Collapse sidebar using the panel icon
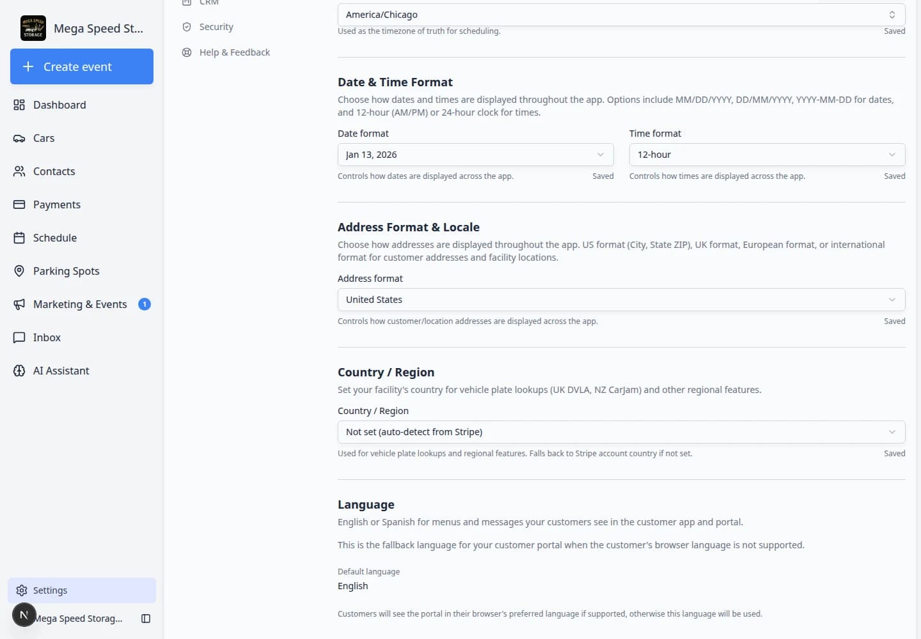The width and height of the screenshot is (921, 639). [146, 619]
